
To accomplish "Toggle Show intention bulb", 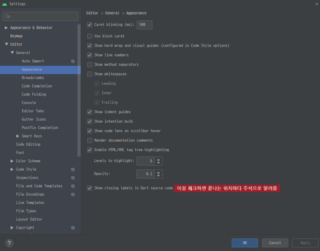I will [x=89, y=121].
